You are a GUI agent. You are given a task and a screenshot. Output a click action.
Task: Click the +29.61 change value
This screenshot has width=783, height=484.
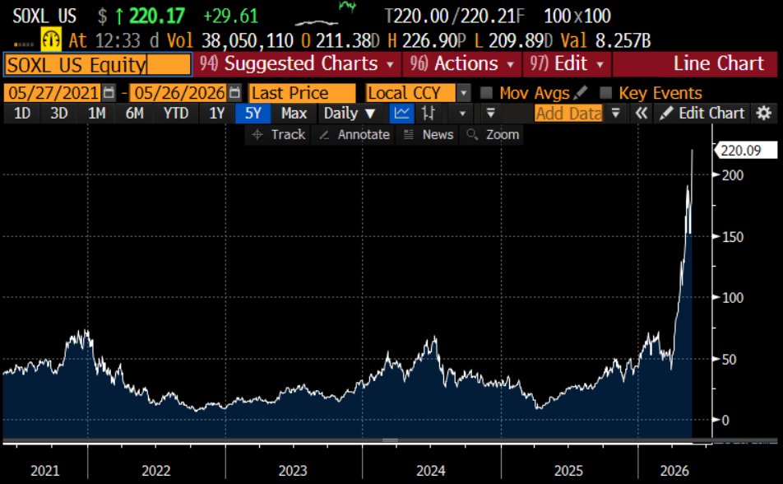[x=230, y=16]
